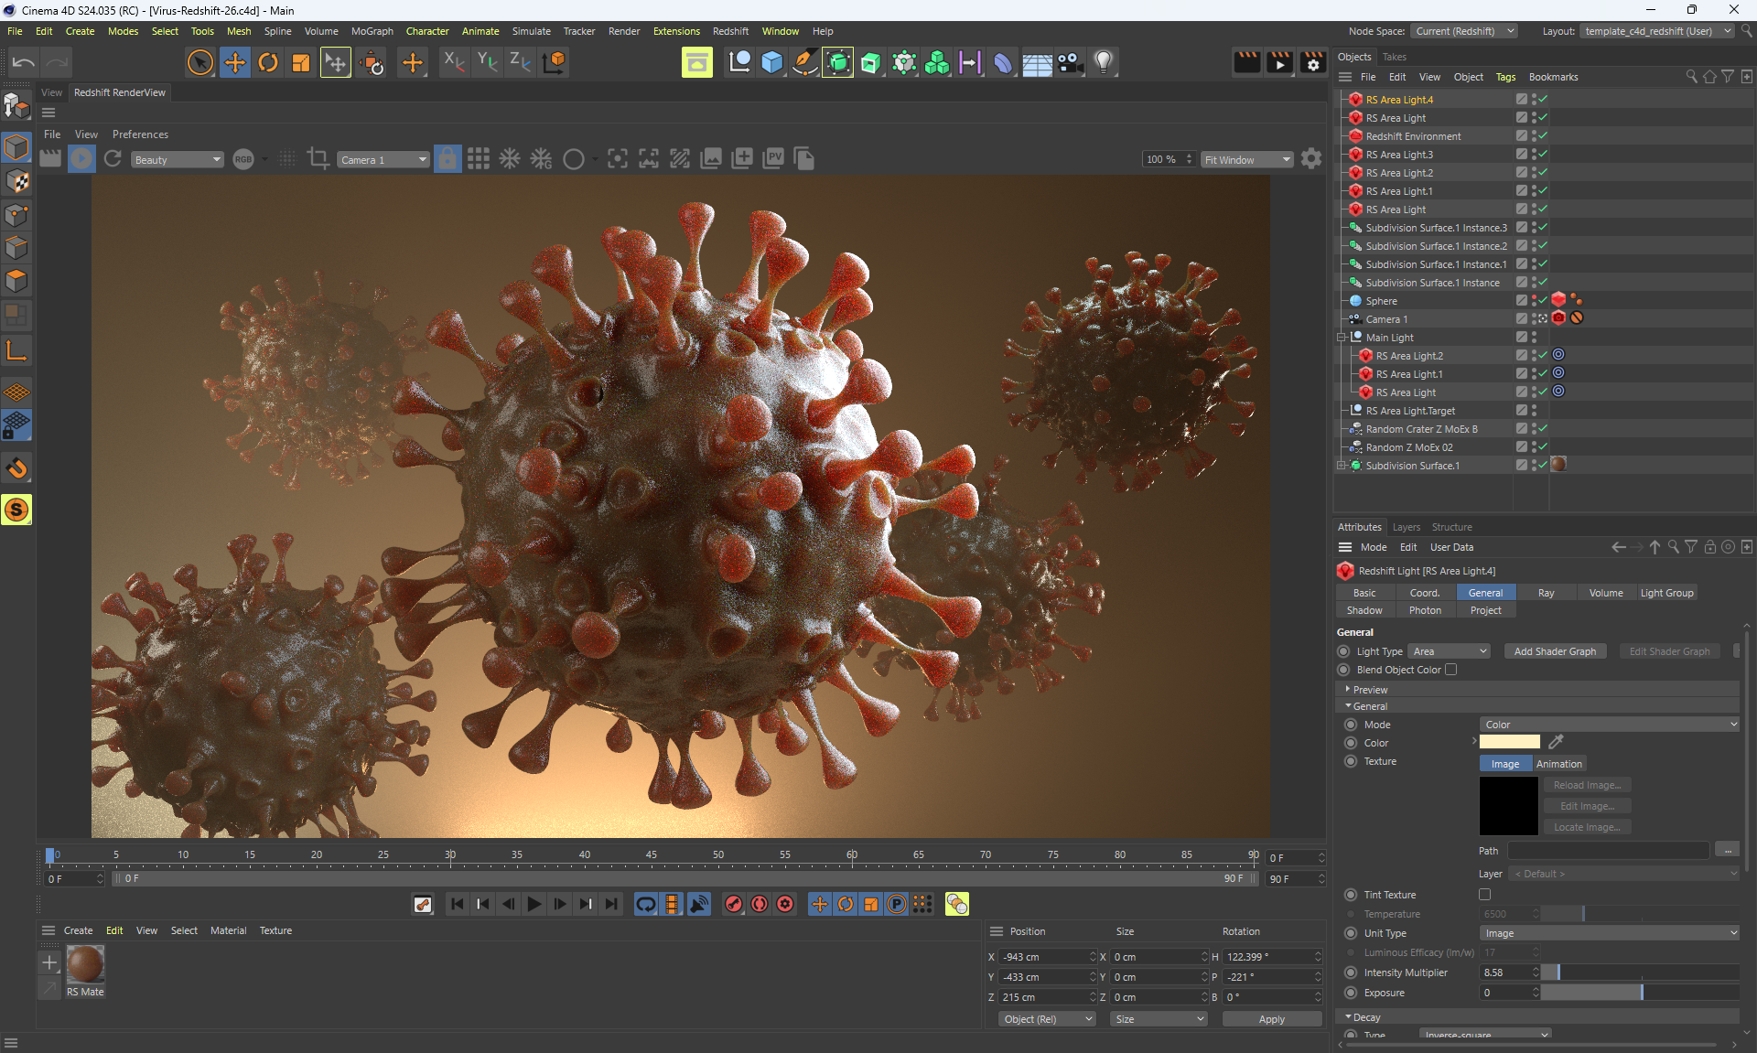Open the MoGraph menu
Screen dimensions: 1757x1053
tap(372, 31)
